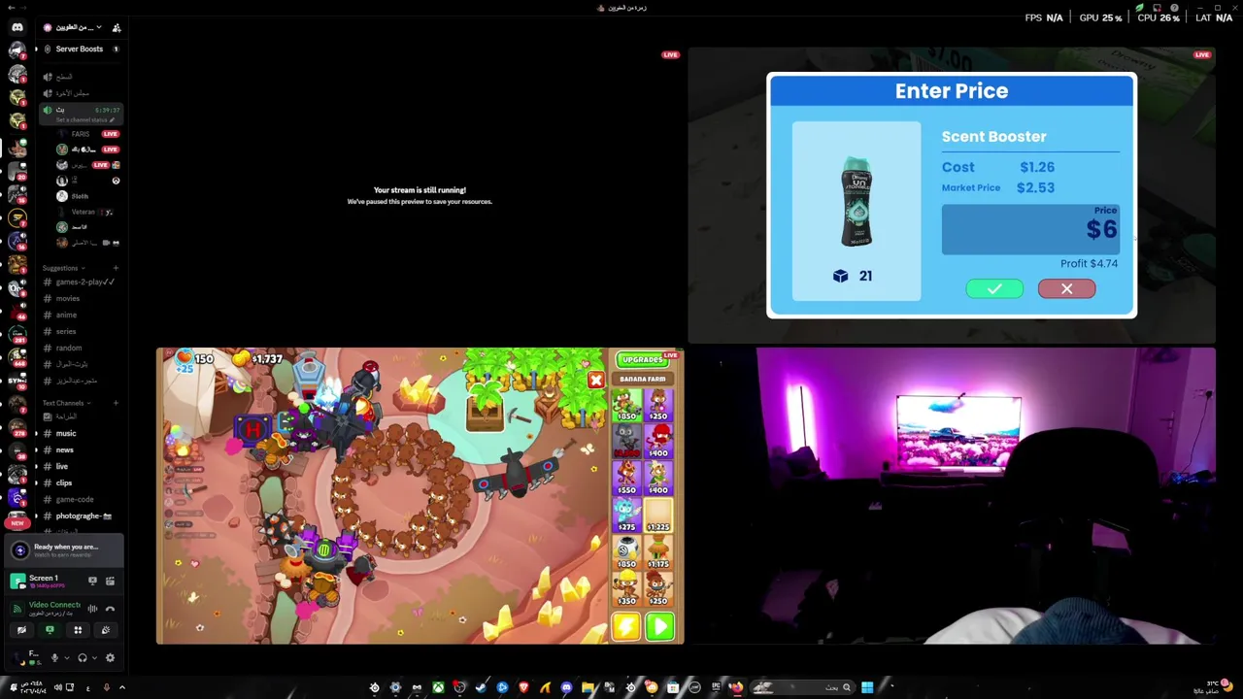Open Discord home via logo icon
1243x699 pixels.
point(17,27)
